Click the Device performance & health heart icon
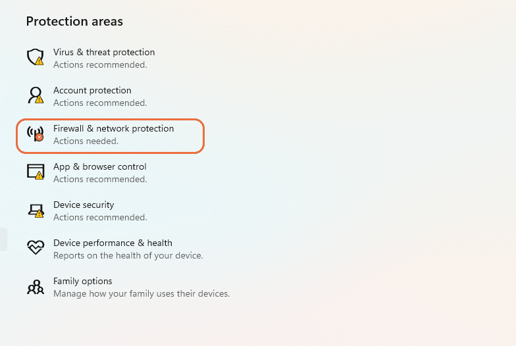The width and height of the screenshot is (516, 346). [35, 248]
